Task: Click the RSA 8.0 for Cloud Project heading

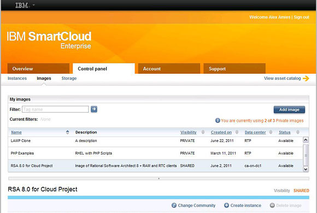Action: [x=43, y=190]
